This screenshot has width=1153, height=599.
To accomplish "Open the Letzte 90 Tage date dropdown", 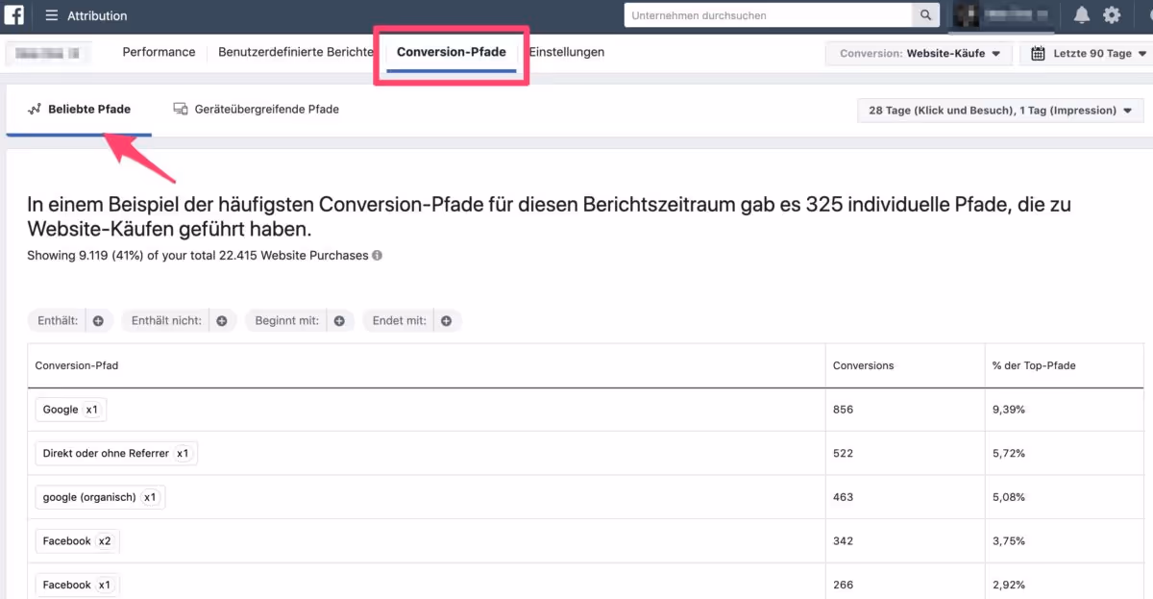I will 1086,54.
